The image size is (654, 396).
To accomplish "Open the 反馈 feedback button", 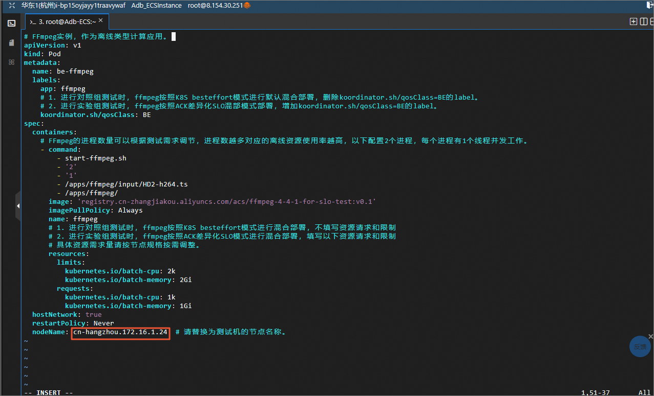I will coord(640,346).
